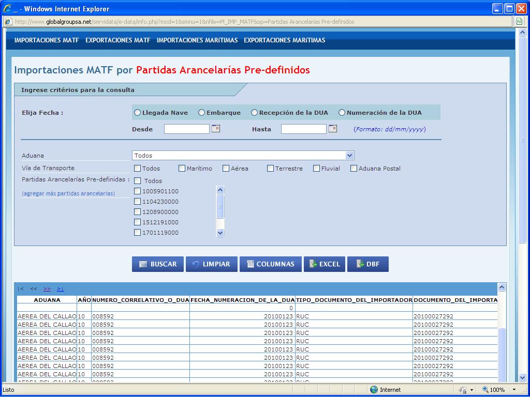Viewport: 530px width, 397px height.
Task: Export results with the Excel button
Action: tap(324, 264)
